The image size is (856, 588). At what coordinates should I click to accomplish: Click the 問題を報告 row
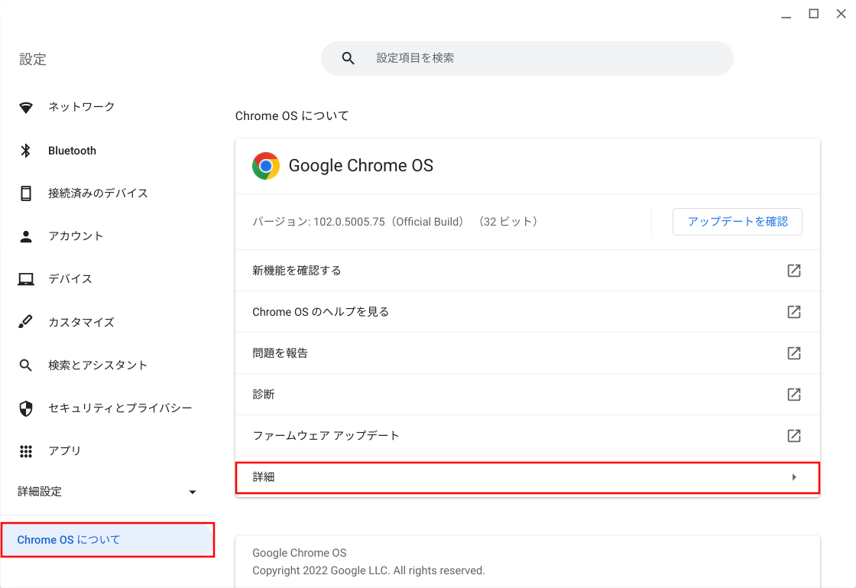[280, 353]
